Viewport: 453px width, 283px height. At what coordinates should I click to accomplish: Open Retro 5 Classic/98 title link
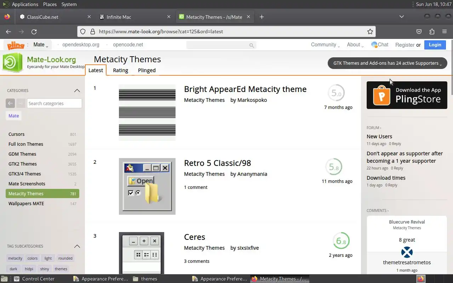(x=217, y=163)
